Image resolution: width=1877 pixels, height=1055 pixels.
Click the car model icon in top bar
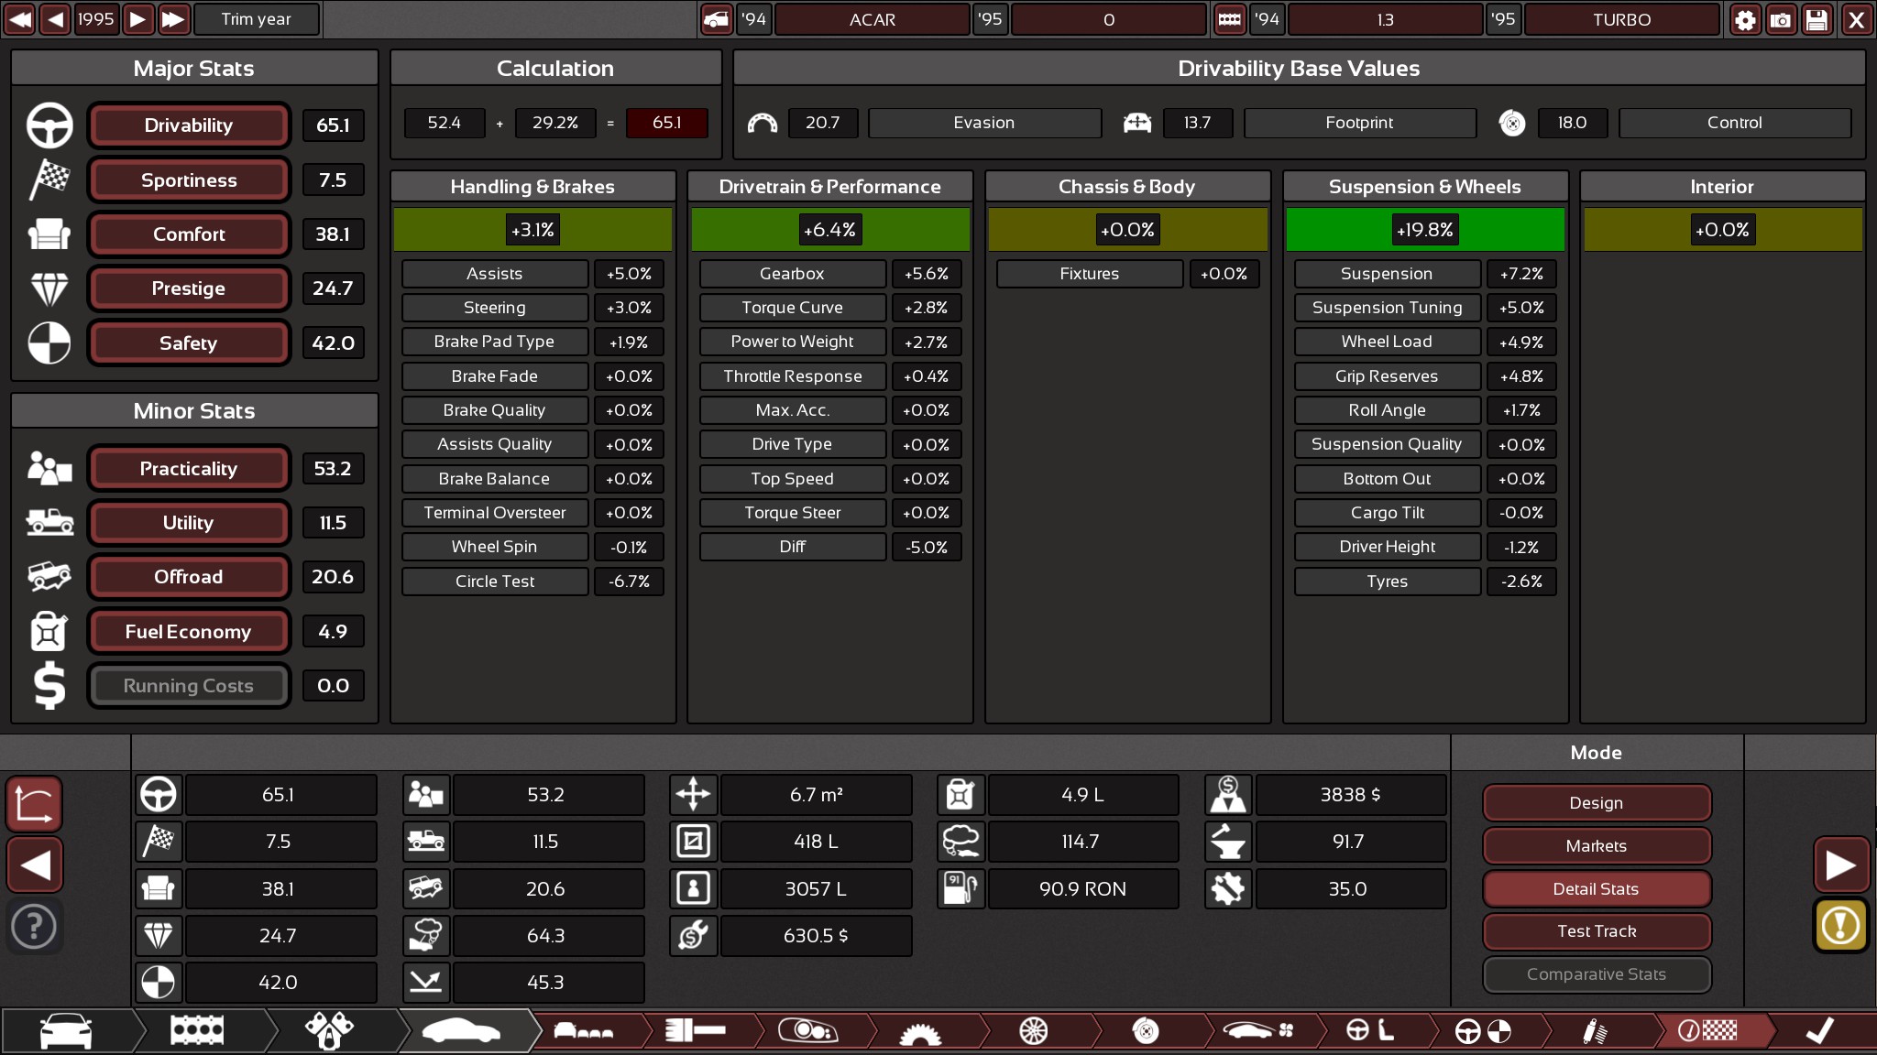(716, 19)
